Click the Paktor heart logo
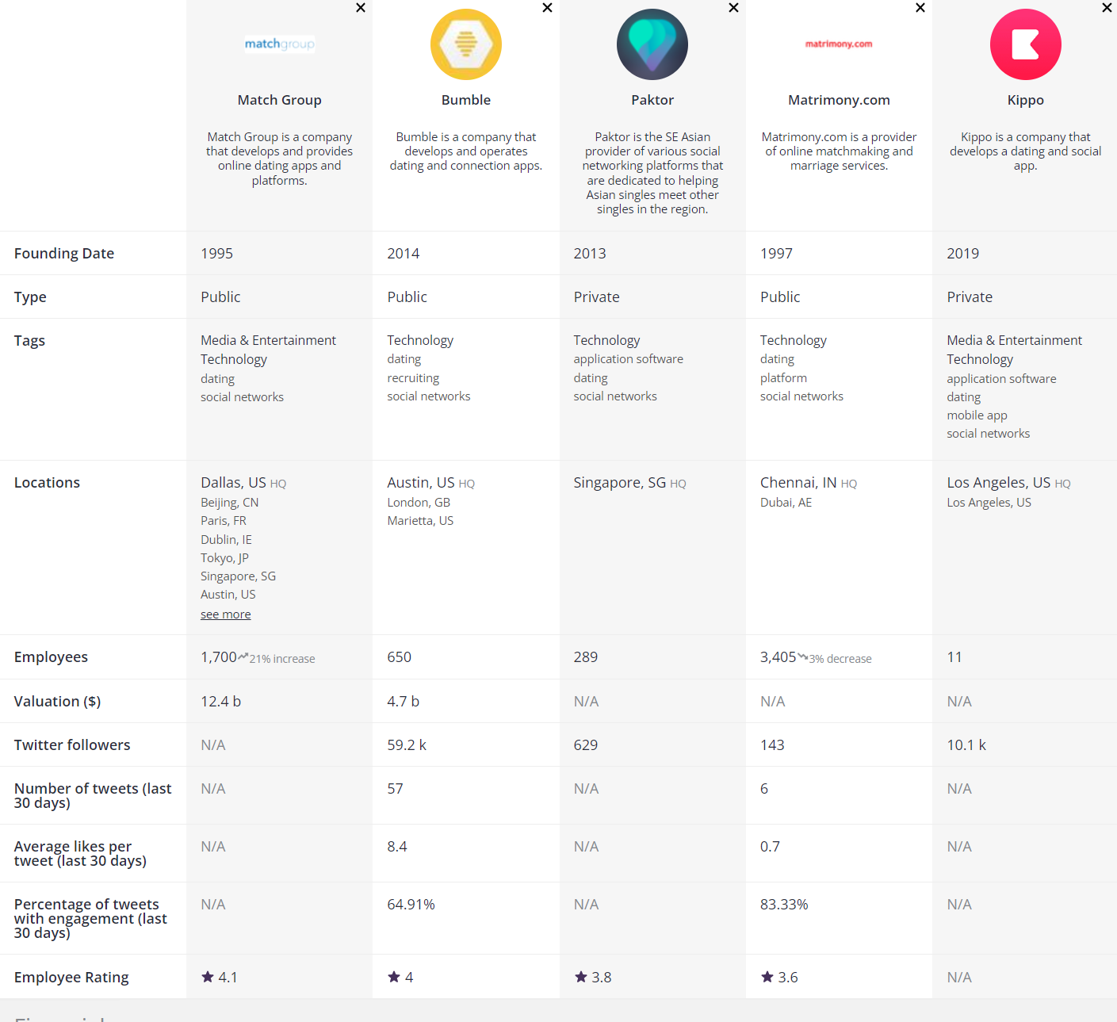Image resolution: width=1117 pixels, height=1022 pixels. [652, 44]
